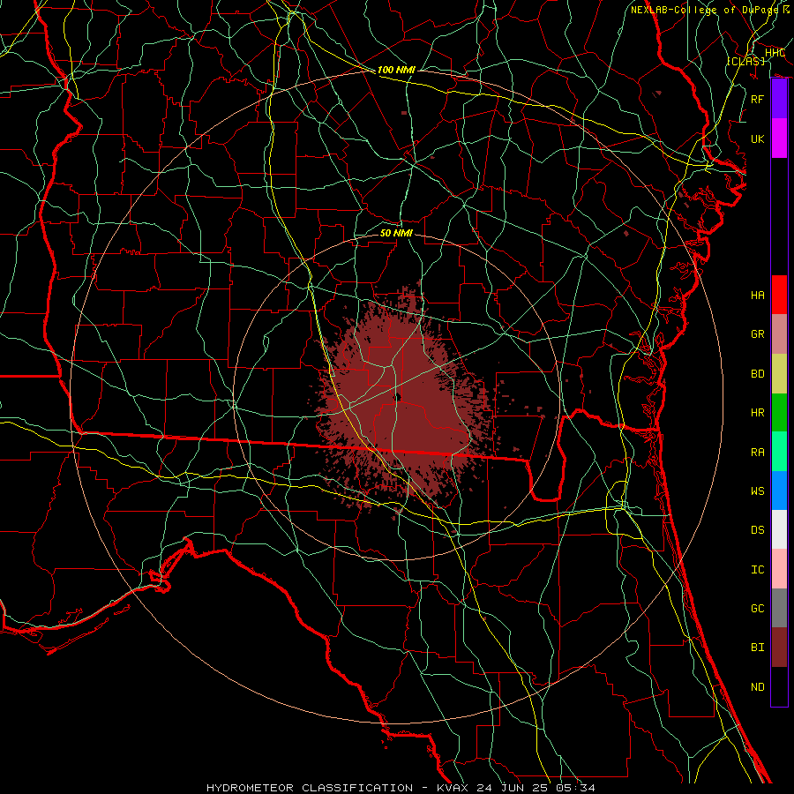Click the WS blue legend swatch
The height and width of the screenshot is (794, 794).
point(779,491)
